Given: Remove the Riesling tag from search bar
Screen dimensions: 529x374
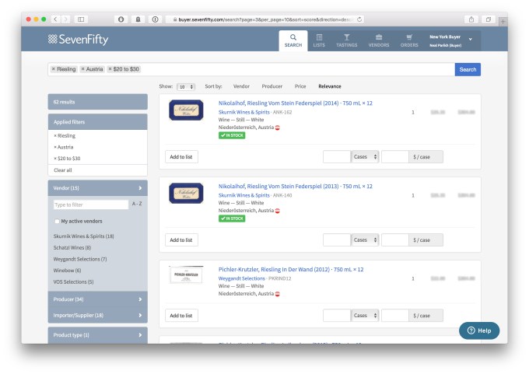Looking at the screenshot, I should pyautogui.click(x=54, y=68).
